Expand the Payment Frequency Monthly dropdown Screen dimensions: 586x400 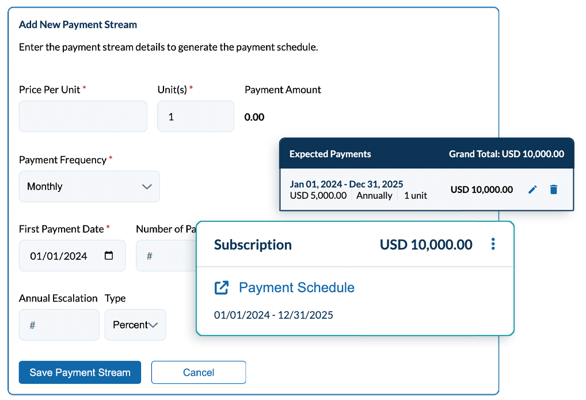click(89, 186)
